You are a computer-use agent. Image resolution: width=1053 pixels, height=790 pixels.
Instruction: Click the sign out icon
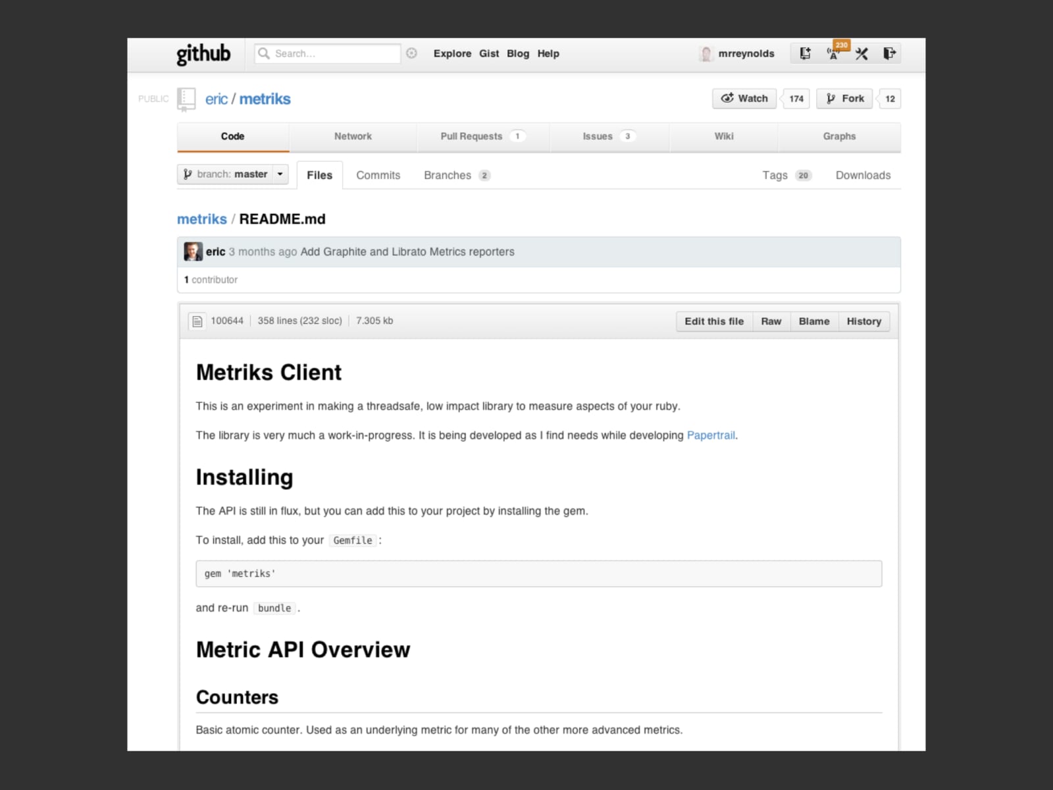coord(889,53)
